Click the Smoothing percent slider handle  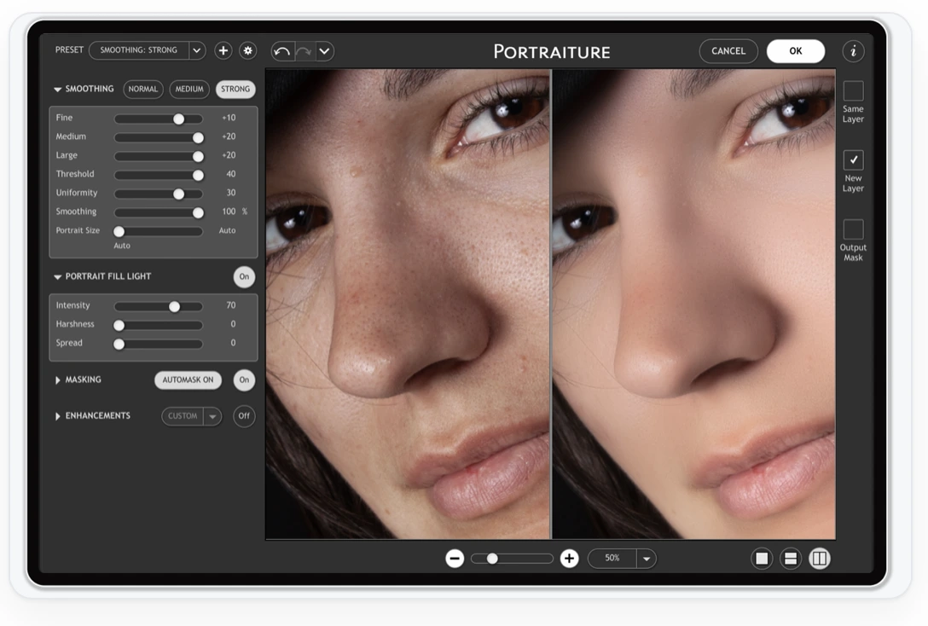point(198,213)
